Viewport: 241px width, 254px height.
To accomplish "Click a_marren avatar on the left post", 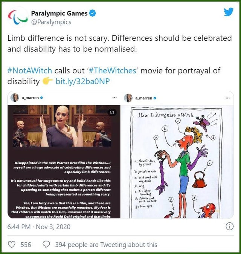I will 15,98.
